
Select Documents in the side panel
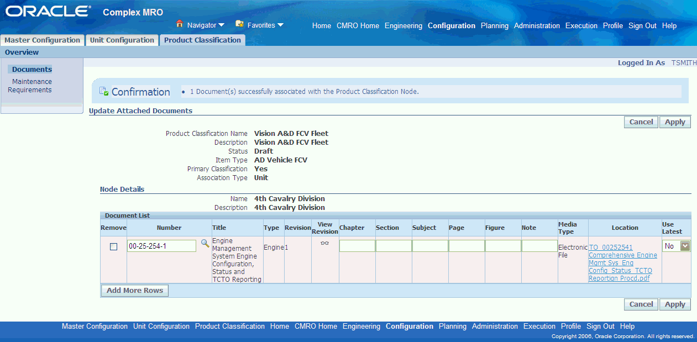[32, 70]
